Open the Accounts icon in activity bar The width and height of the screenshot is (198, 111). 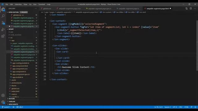pyautogui.click(x=3, y=95)
